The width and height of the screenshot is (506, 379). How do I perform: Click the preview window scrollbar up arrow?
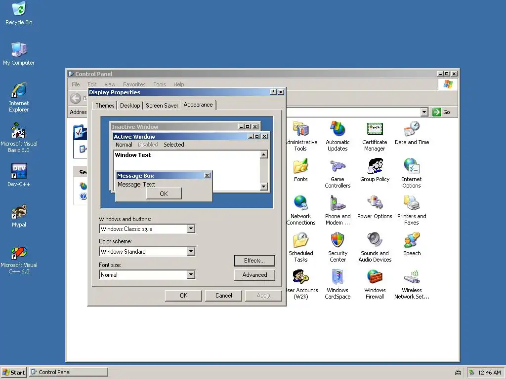[264, 154]
